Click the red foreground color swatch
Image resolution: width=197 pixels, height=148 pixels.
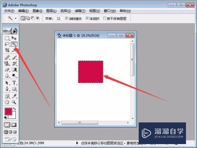(8, 111)
